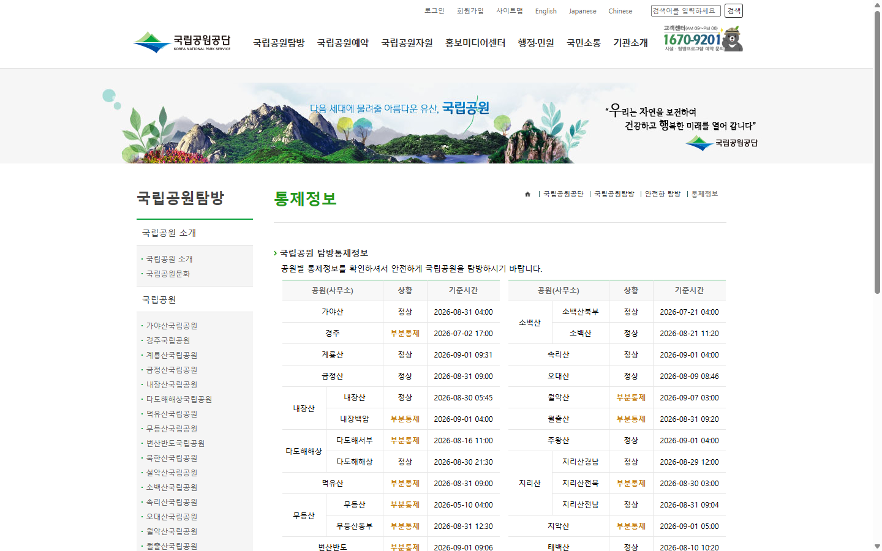The image size is (882, 551).
Task: Open 금정산국립공원 in the sidebar
Action: coord(171,370)
